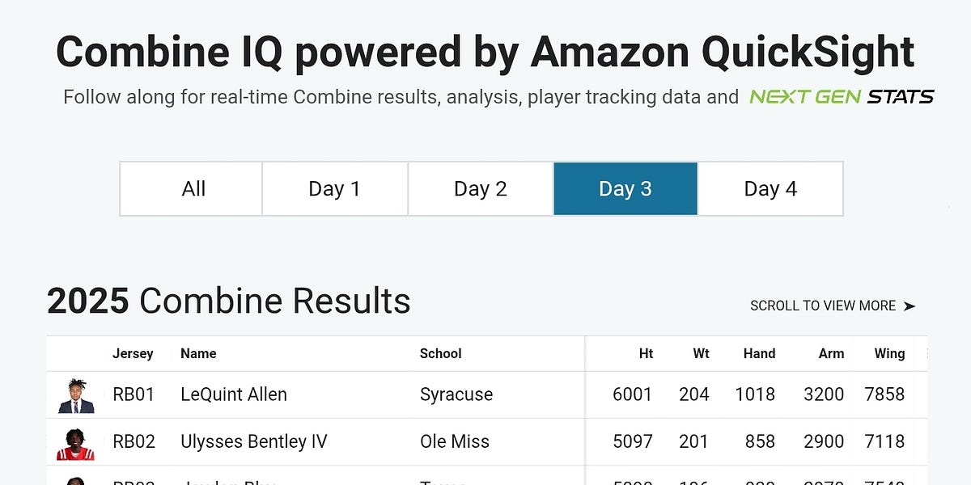Click the SCROLL TO VIEW MORE link

coord(821,306)
